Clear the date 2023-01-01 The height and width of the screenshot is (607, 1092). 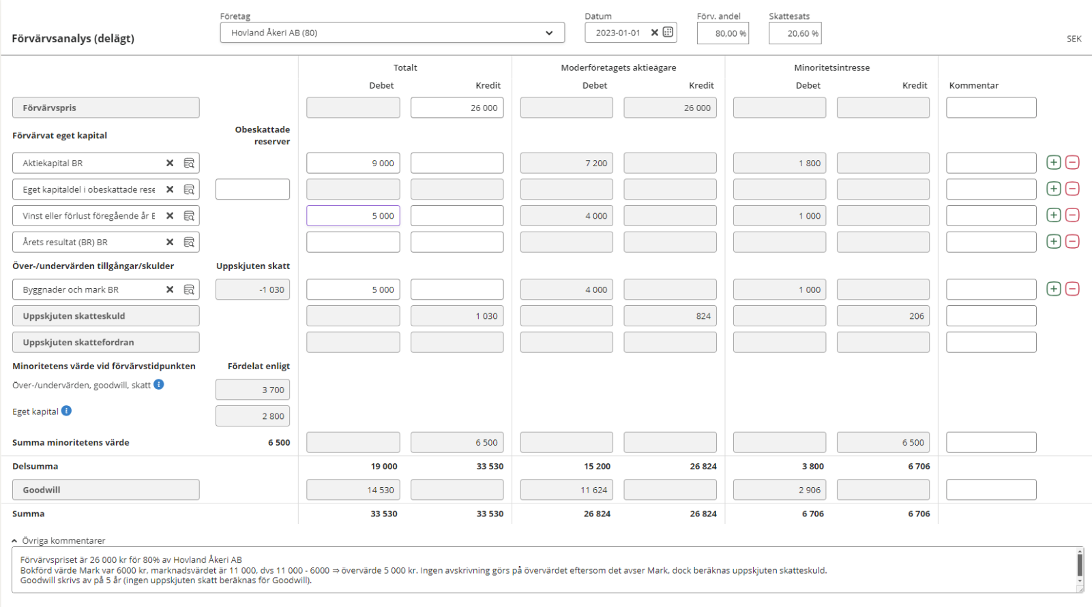point(654,33)
